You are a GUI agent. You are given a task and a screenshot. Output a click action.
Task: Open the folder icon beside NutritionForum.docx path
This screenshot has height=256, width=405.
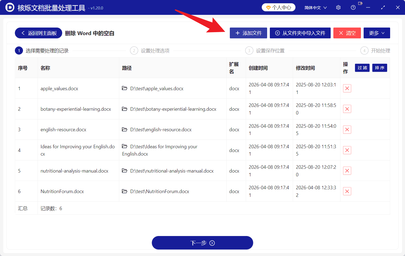point(125,191)
